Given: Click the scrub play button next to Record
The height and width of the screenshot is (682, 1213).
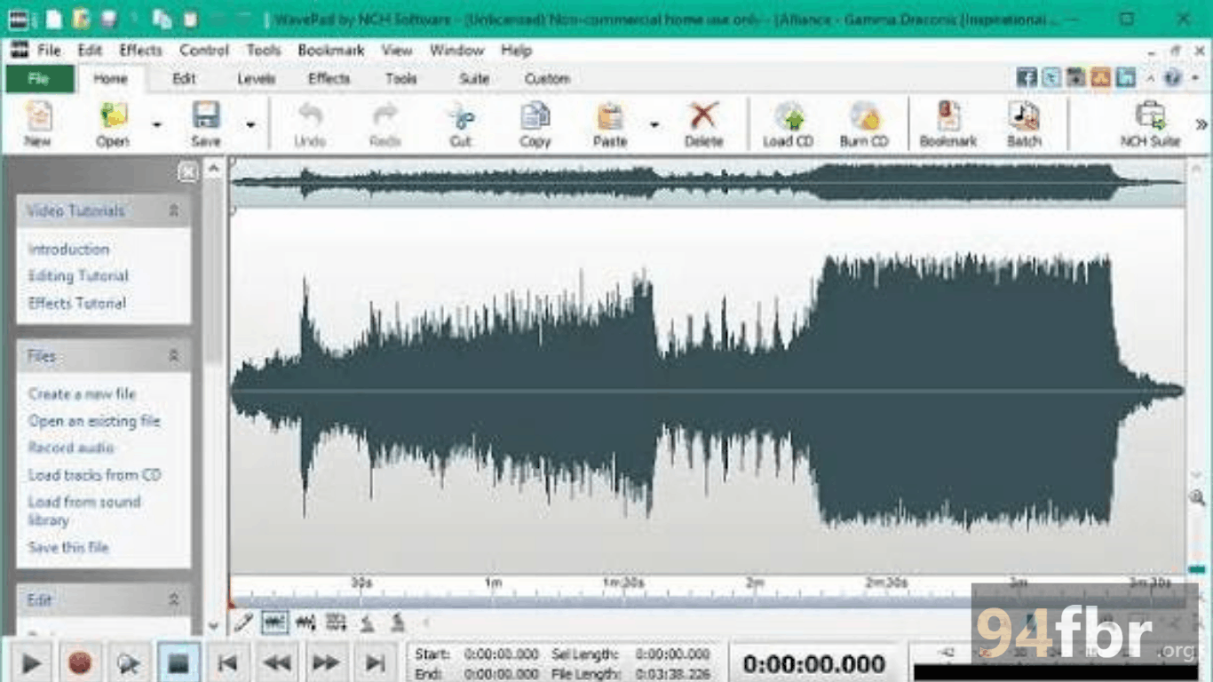Looking at the screenshot, I should click(x=130, y=662).
